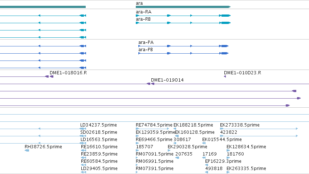Select the ara-PA protein feature
The width and height of the screenshot is (309, 174).
pyautogui.click(x=146, y=42)
